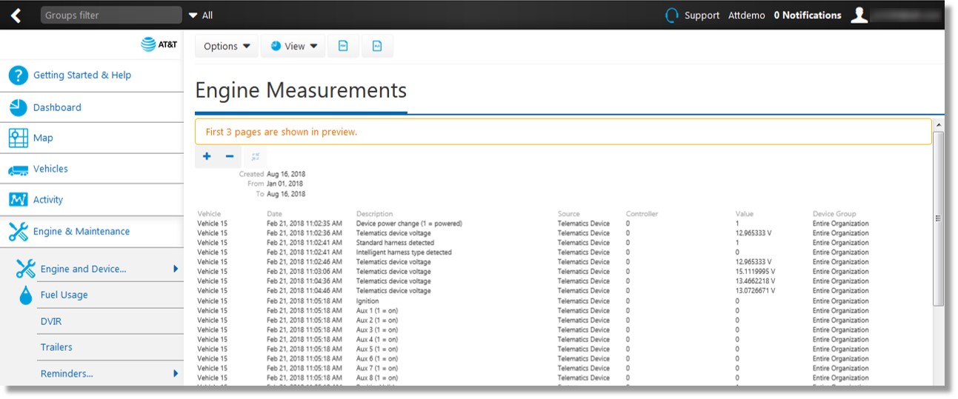The image size is (958, 399).
Task: Expand the Engine and Device submenu arrow
Action: tap(176, 269)
